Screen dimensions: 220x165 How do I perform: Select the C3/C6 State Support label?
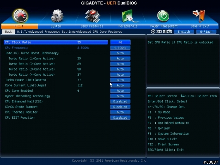(21, 107)
